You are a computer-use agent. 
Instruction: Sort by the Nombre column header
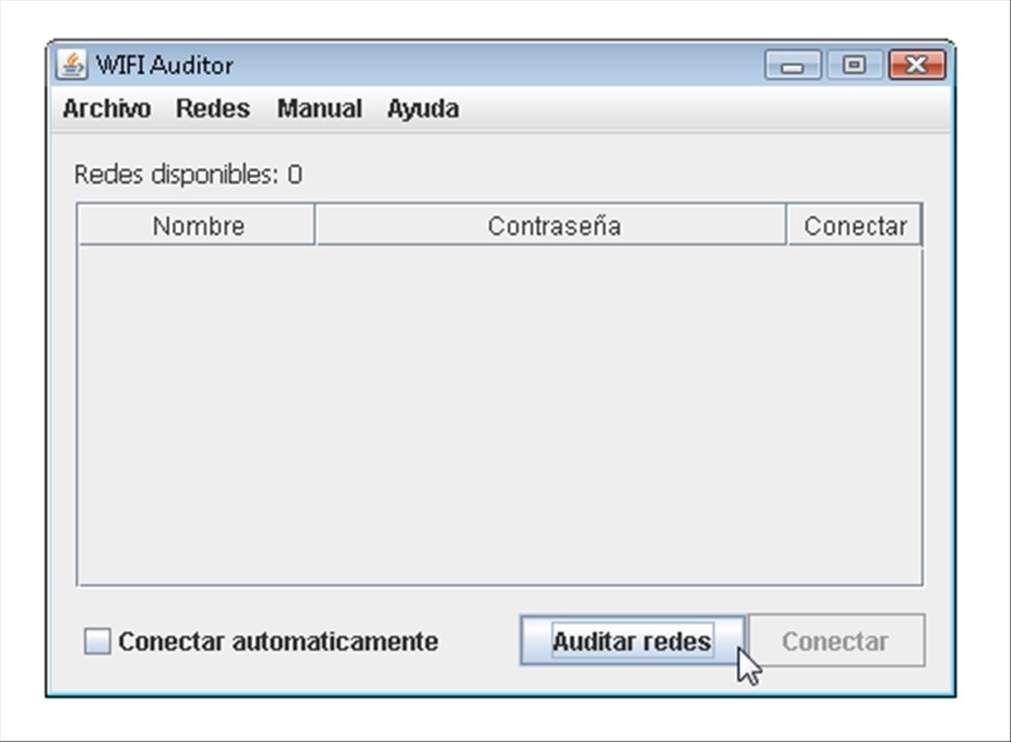pos(197,225)
